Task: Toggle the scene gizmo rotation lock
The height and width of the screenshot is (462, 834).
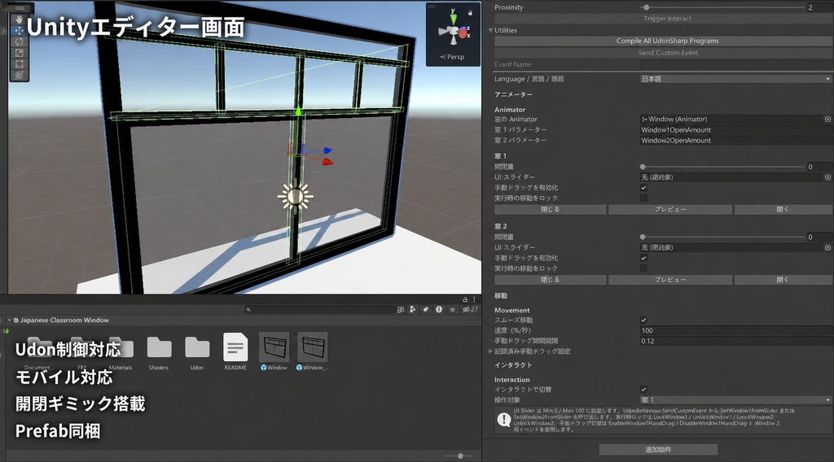Action: click(x=470, y=12)
